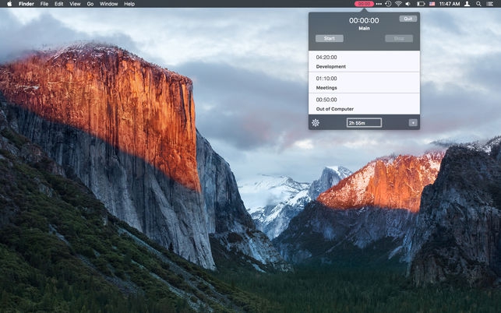The width and height of the screenshot is (501, 313).
Task: Open Notification Center list icon
Action: click(491, 4)
